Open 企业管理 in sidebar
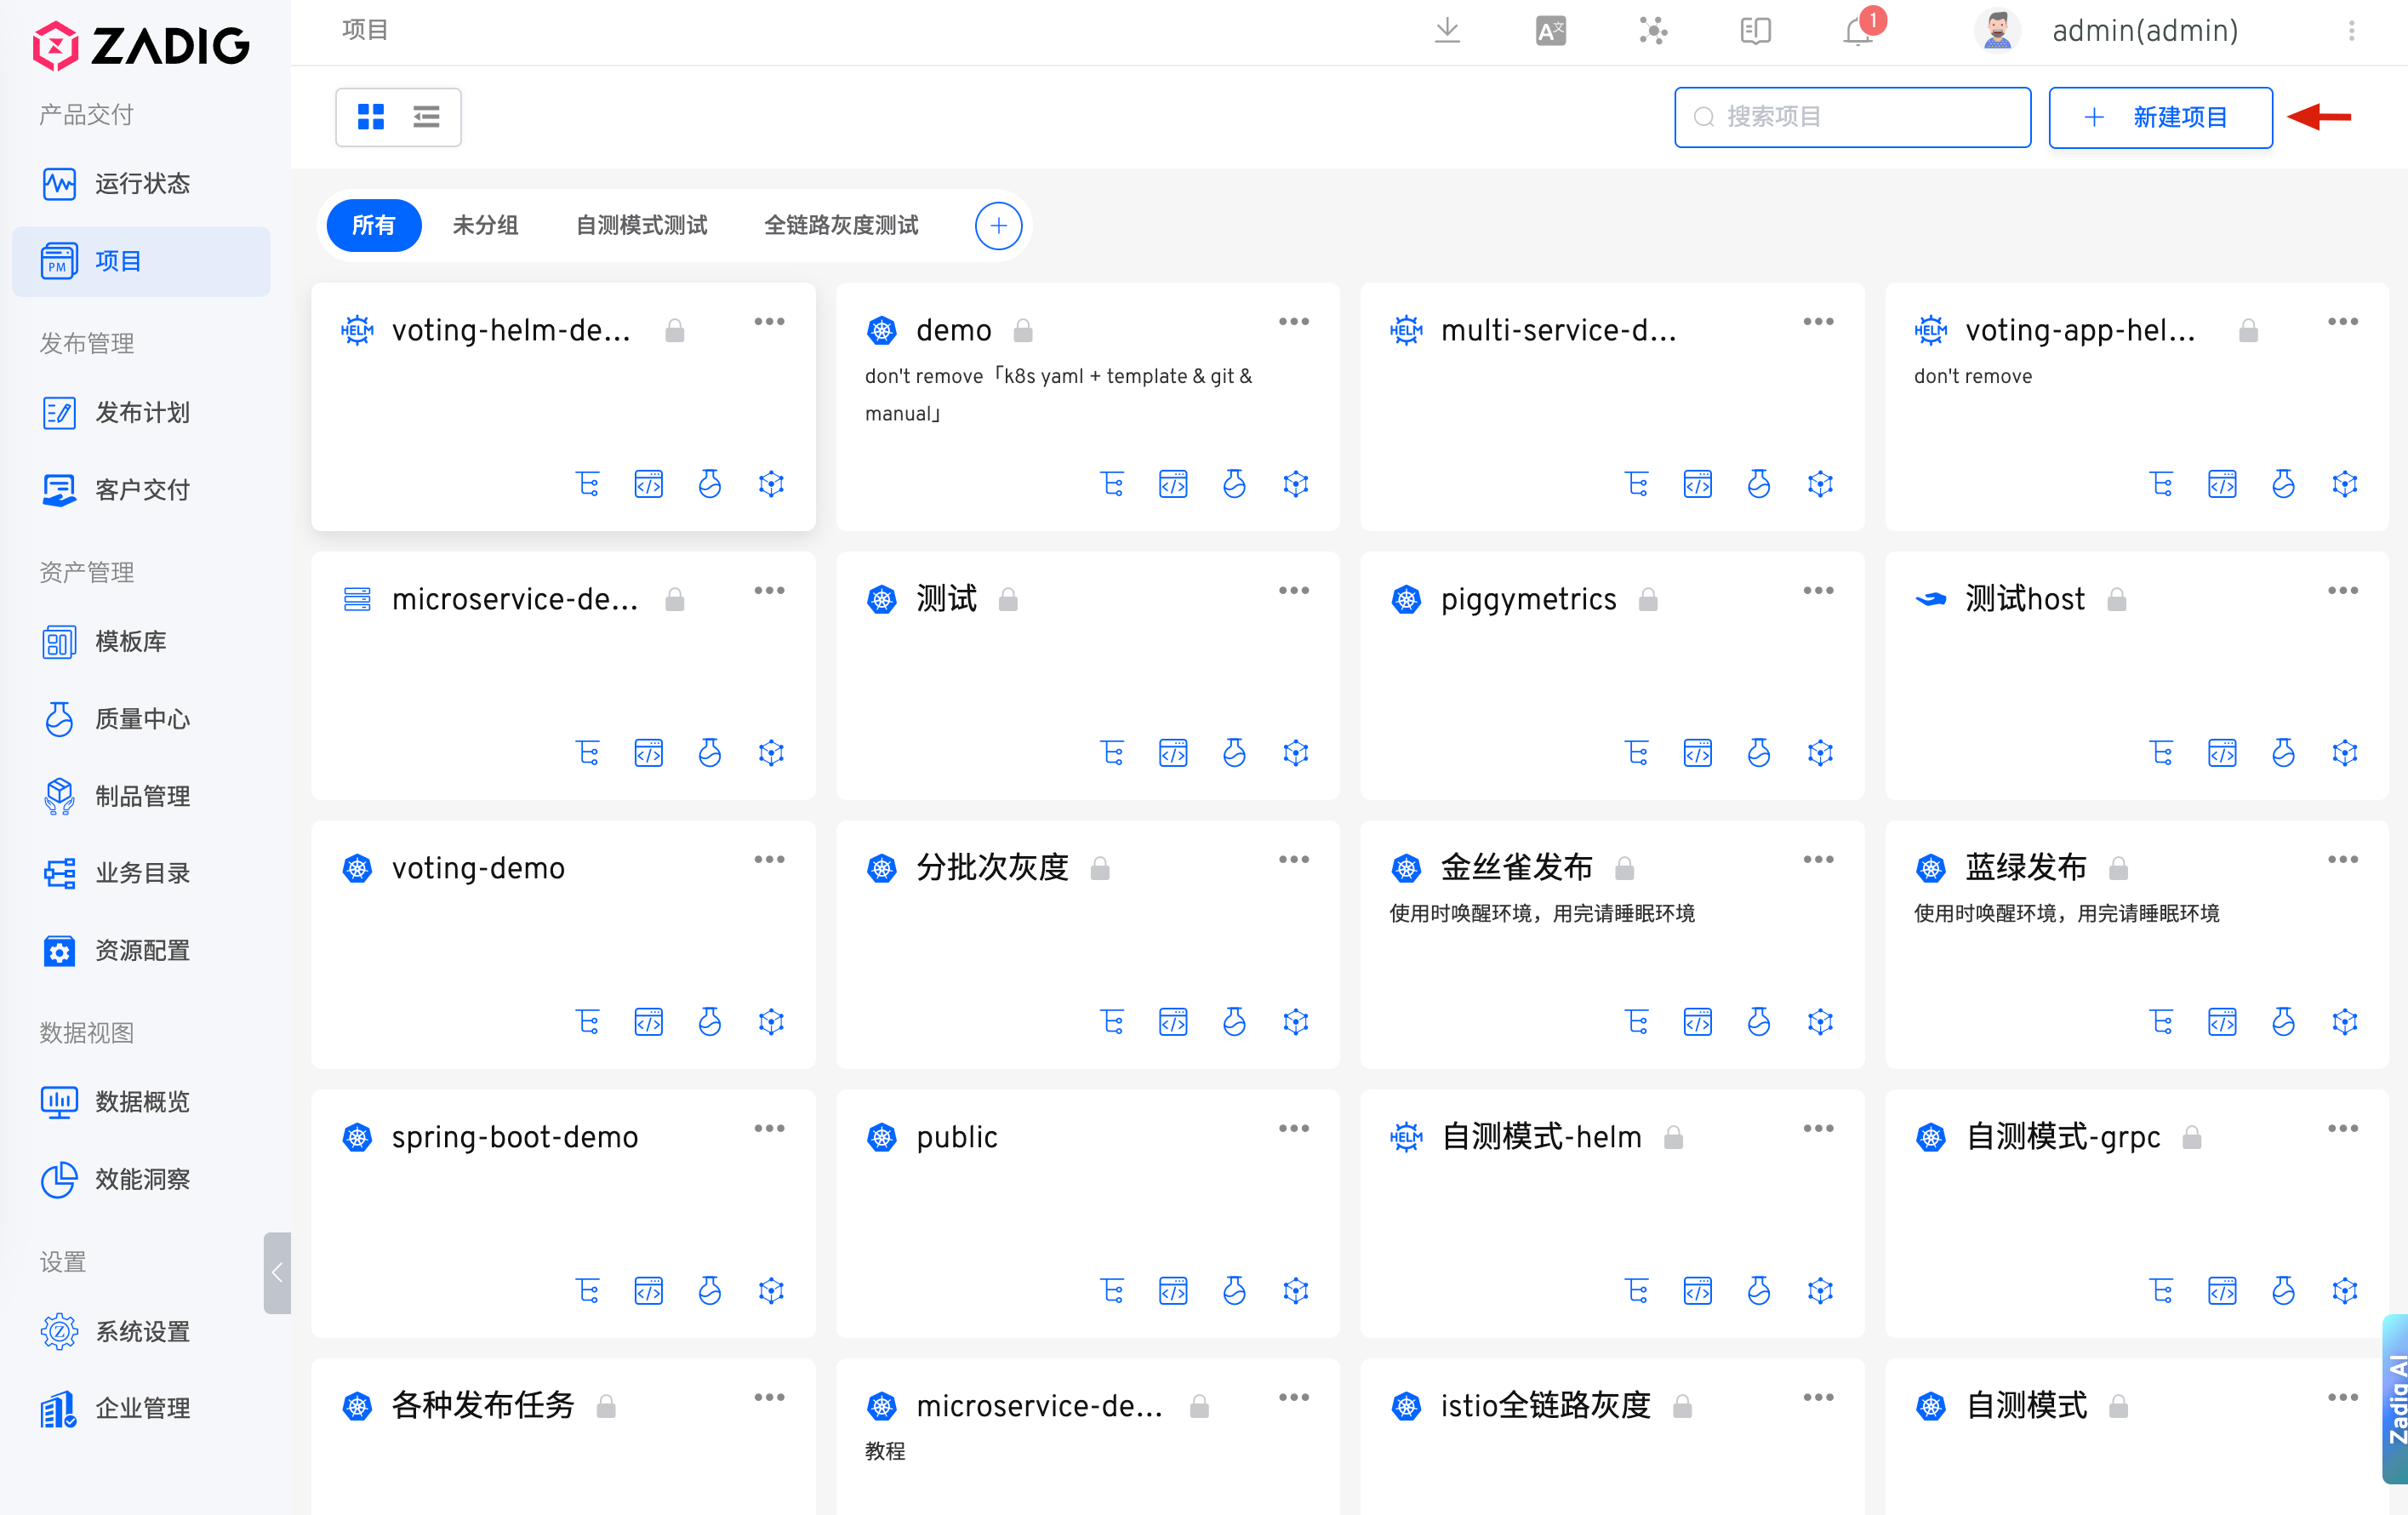Screen dimensions: 2408x1515 click(141, 1408)
